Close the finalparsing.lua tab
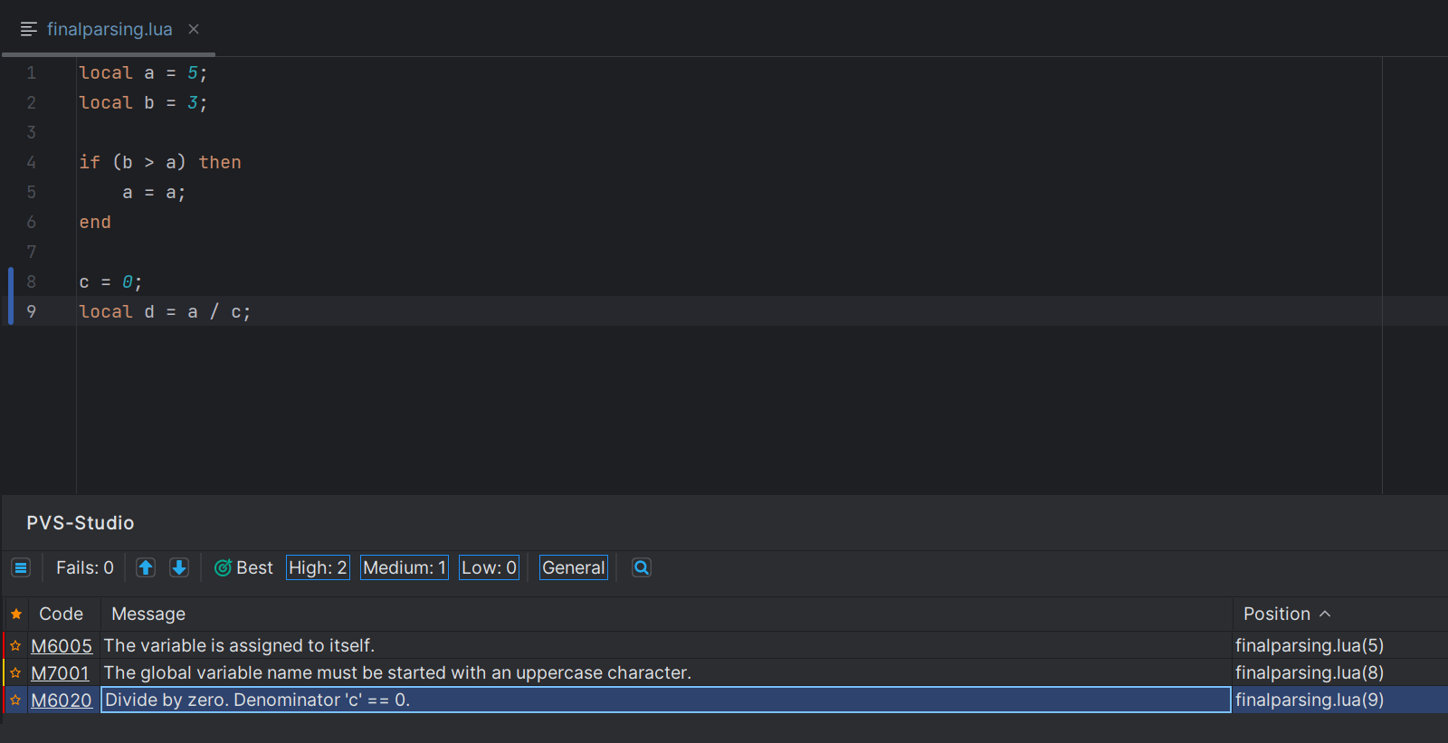Image resolution: width=1448 pixels, height=743 pixels. (x=194, y=29)
